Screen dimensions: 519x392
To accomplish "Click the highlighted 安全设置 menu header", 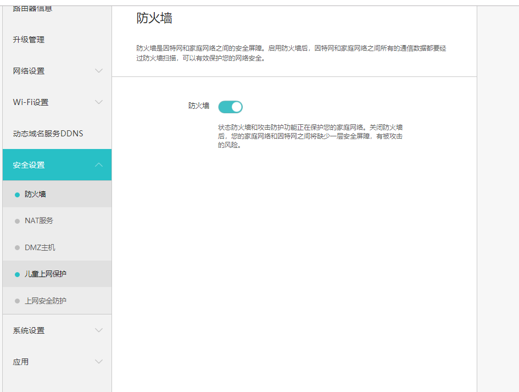I will click(x=29, y=165).
